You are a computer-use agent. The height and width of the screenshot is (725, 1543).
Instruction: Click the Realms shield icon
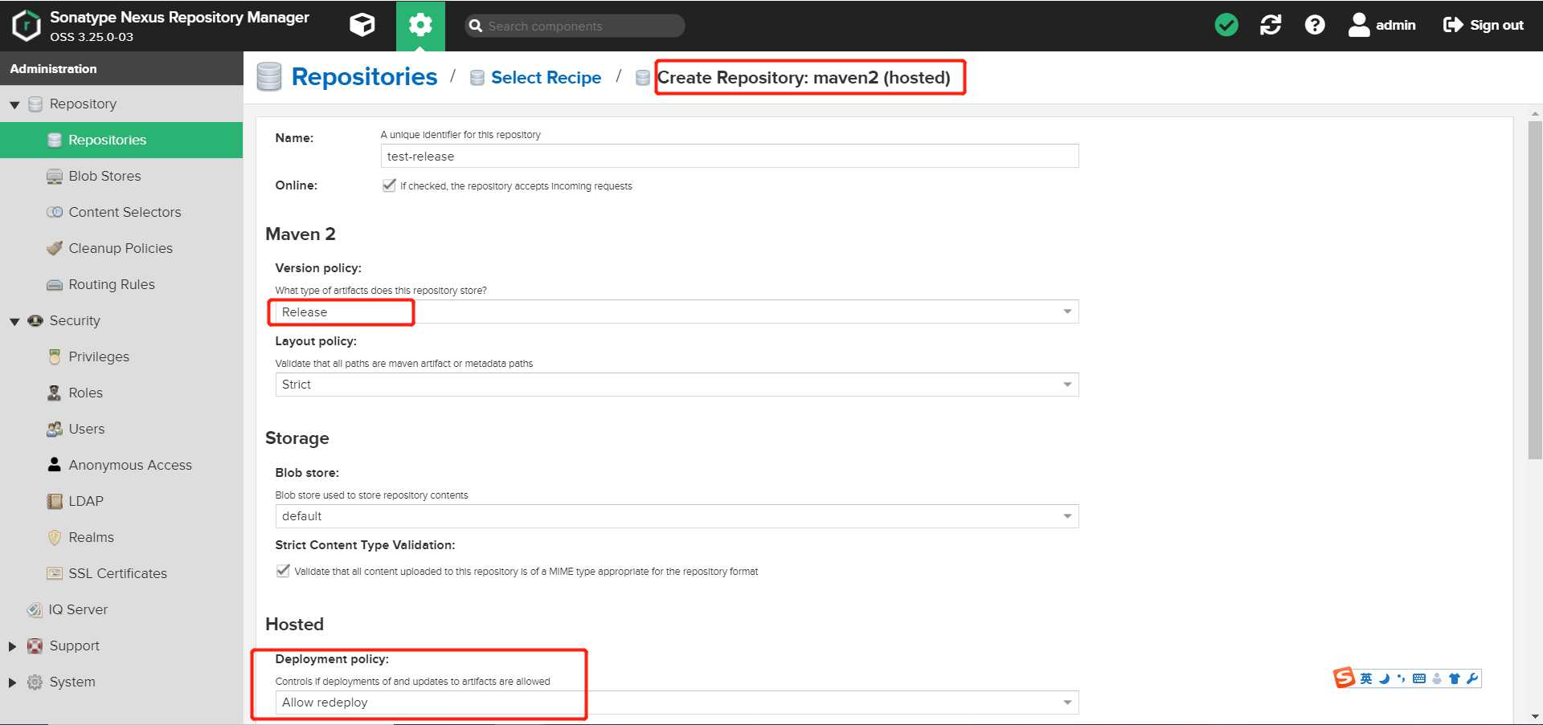(x=55, y=537)
